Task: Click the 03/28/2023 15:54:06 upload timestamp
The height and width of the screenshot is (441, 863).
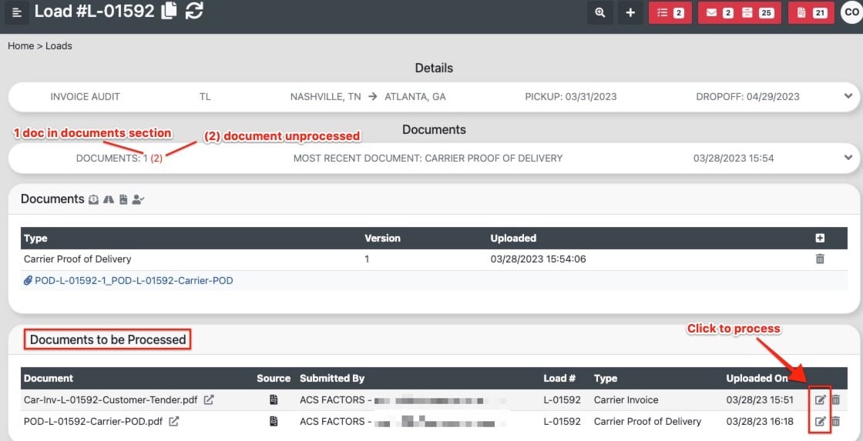Action: point(538,259)
